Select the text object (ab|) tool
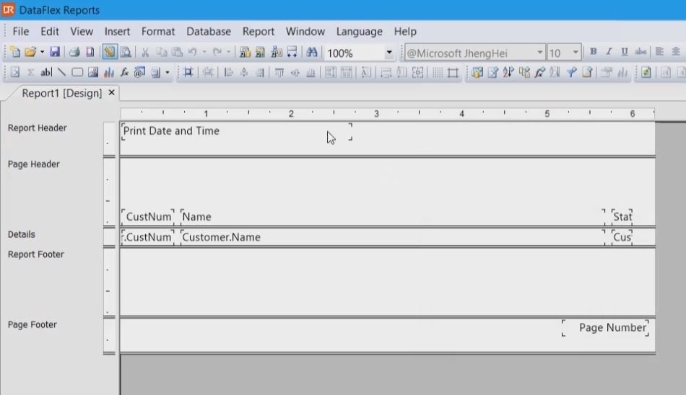 (x=46, y=73)
